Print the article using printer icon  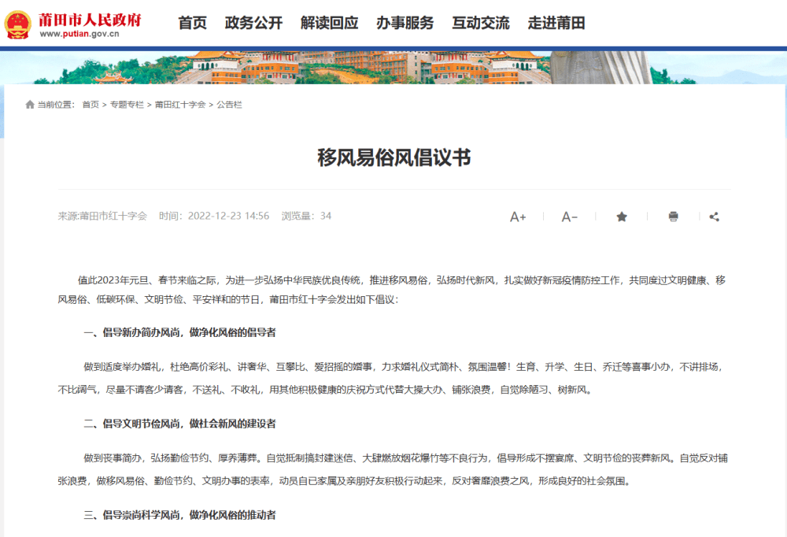[673, 217]
